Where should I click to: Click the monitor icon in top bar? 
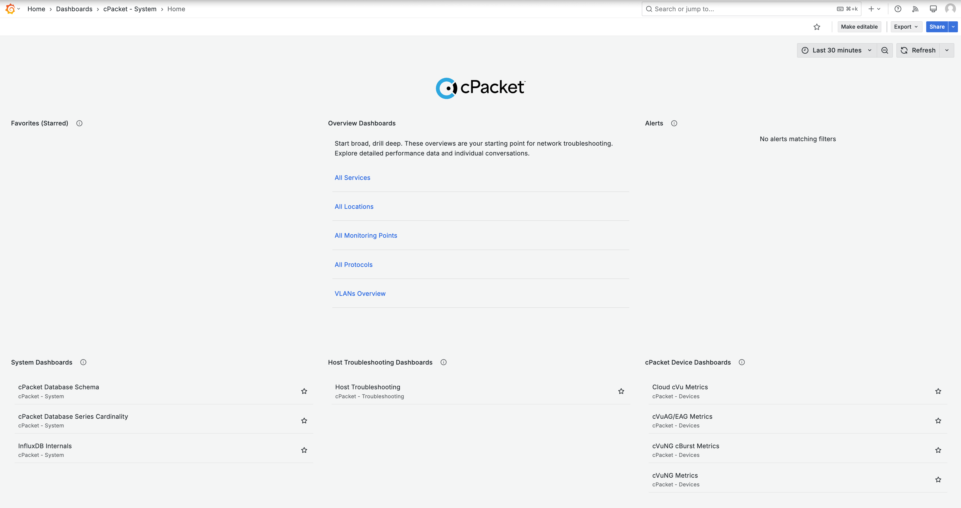tap(933, 9)
